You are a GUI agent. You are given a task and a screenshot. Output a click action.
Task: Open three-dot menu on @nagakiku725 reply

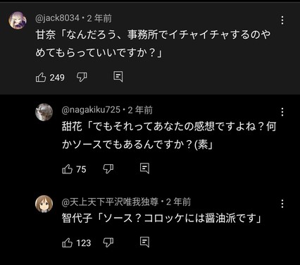(x=282, y=112)
